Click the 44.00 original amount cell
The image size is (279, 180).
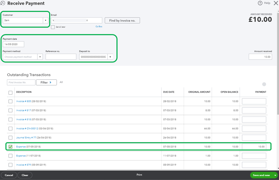pyautogui.click(x=207, y=128)
